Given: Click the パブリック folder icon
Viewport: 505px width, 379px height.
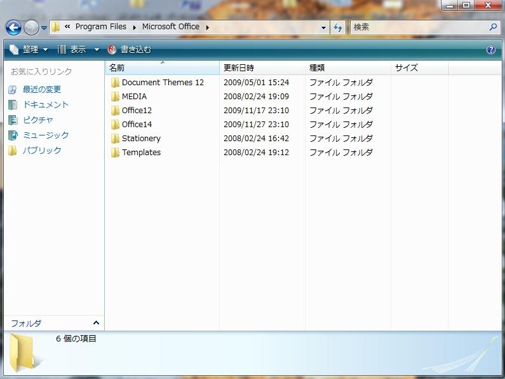Looking at the screenshot, I should (12, 150).
